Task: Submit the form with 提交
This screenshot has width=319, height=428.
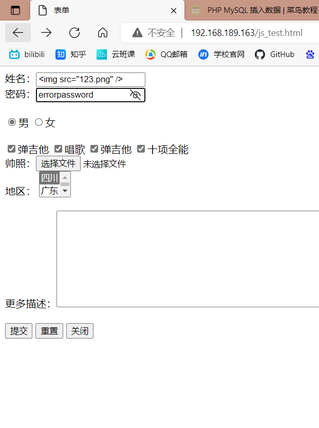Action: click(x=19, y=331)
